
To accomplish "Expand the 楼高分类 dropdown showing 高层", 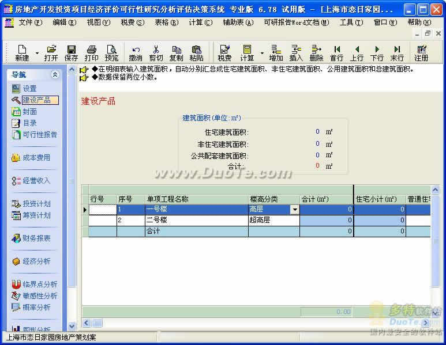I will (x=295, y=210).
